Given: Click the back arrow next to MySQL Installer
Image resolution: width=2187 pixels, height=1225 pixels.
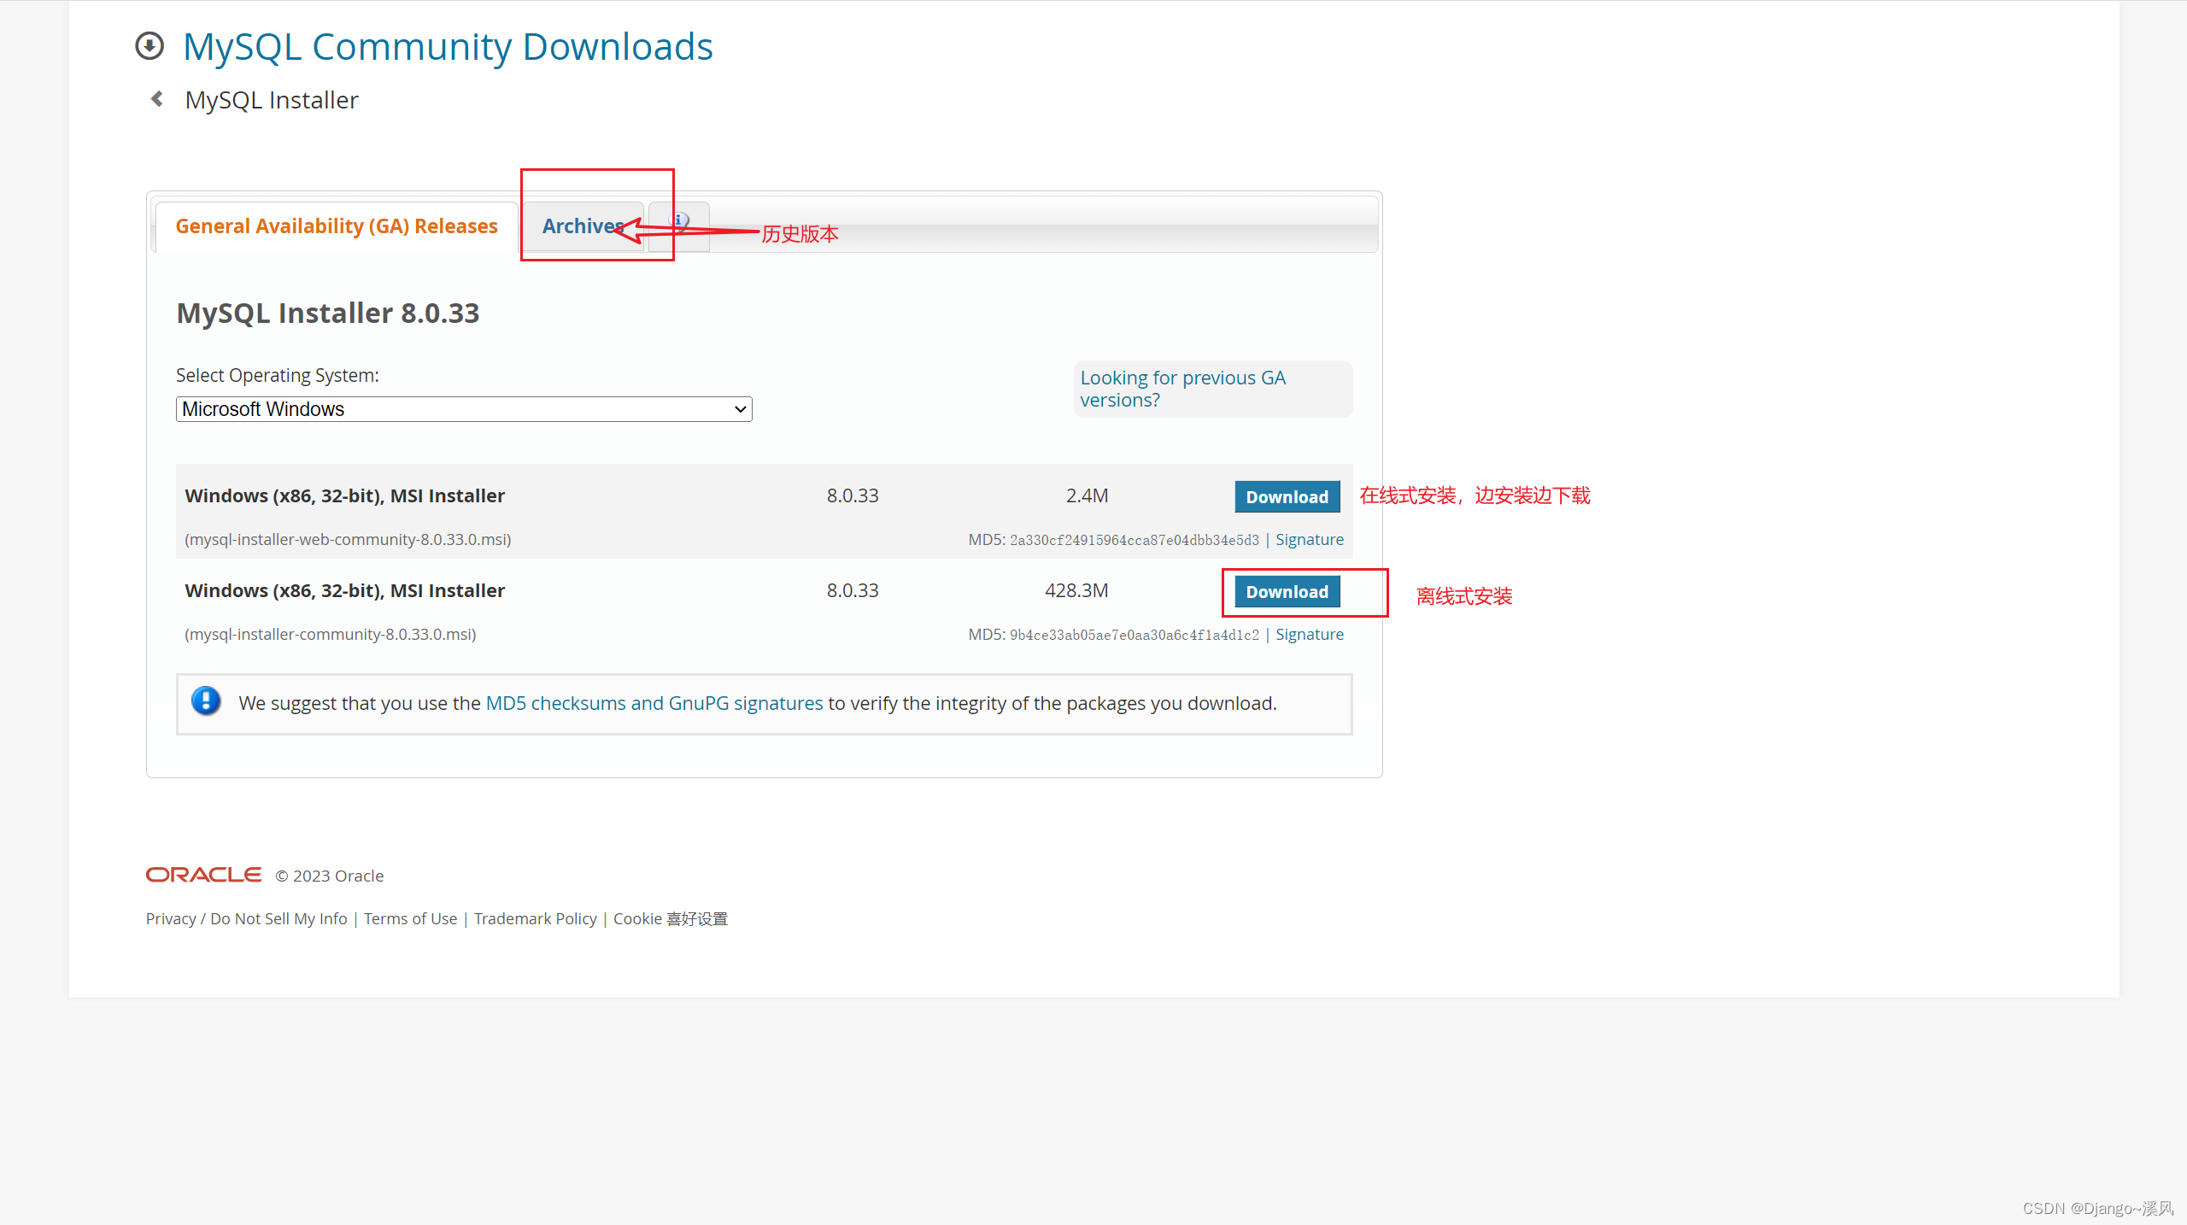Looking at the screenshot, I should (157, 99).
